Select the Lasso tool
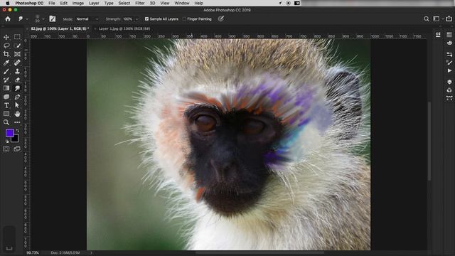Image resolution: width=455 pixels, height=256 pixels. [6, 46]
